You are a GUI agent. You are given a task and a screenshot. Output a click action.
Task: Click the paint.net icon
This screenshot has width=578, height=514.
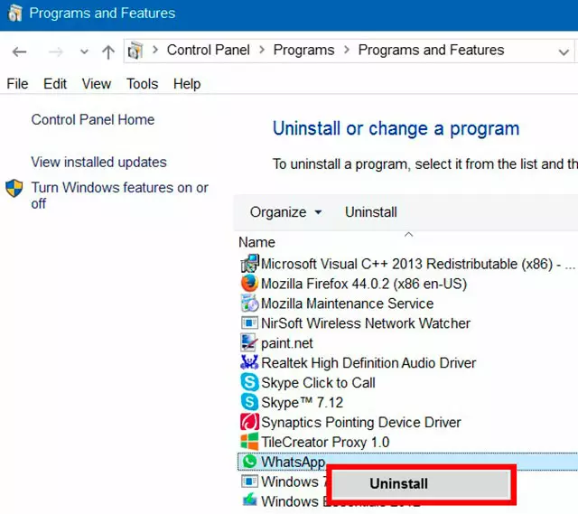(x=248, y=342)
